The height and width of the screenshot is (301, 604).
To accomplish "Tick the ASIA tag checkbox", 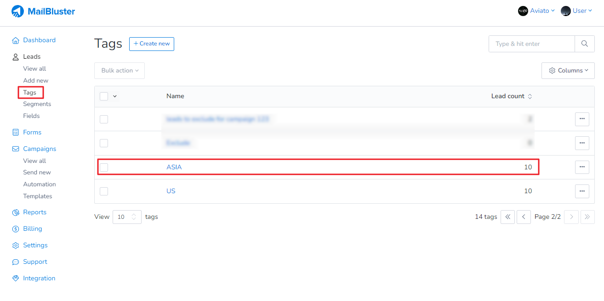I will [104, 167].
